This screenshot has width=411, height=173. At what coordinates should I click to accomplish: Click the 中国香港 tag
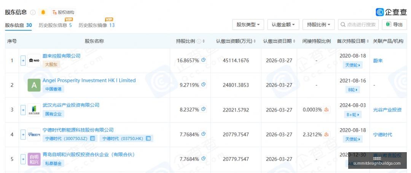point(53,89)
